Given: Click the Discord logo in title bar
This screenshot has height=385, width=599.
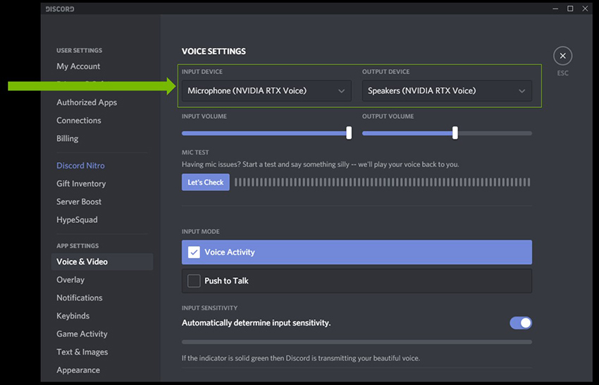Looking at the screenshot, I should tap(60, 9).
